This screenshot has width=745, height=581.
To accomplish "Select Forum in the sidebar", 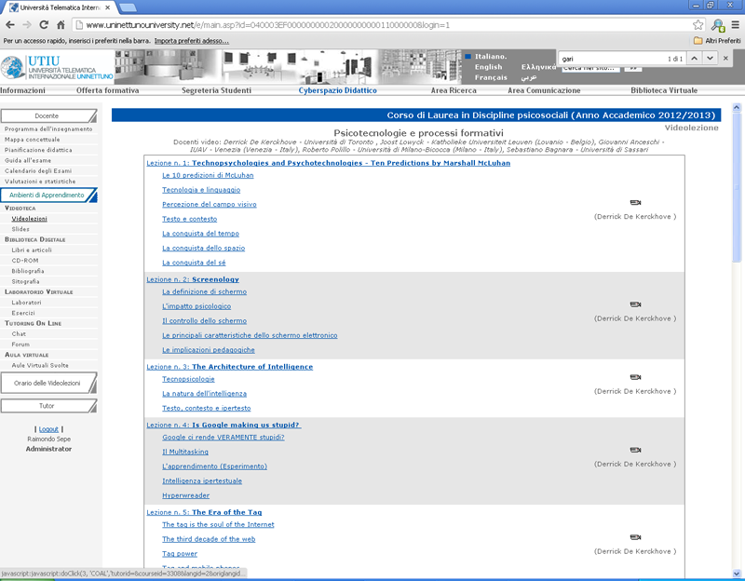I will tap(20, 345).
